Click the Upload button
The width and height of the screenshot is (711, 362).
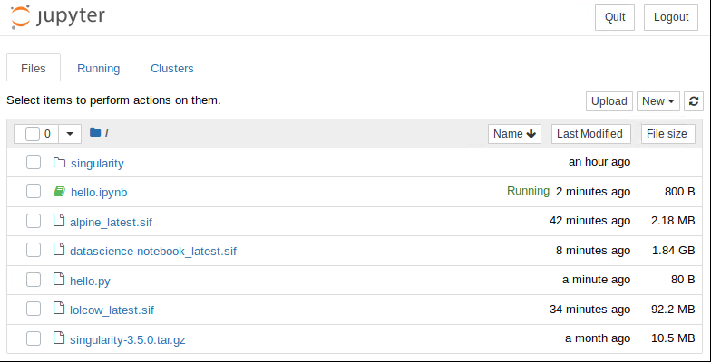609,101
